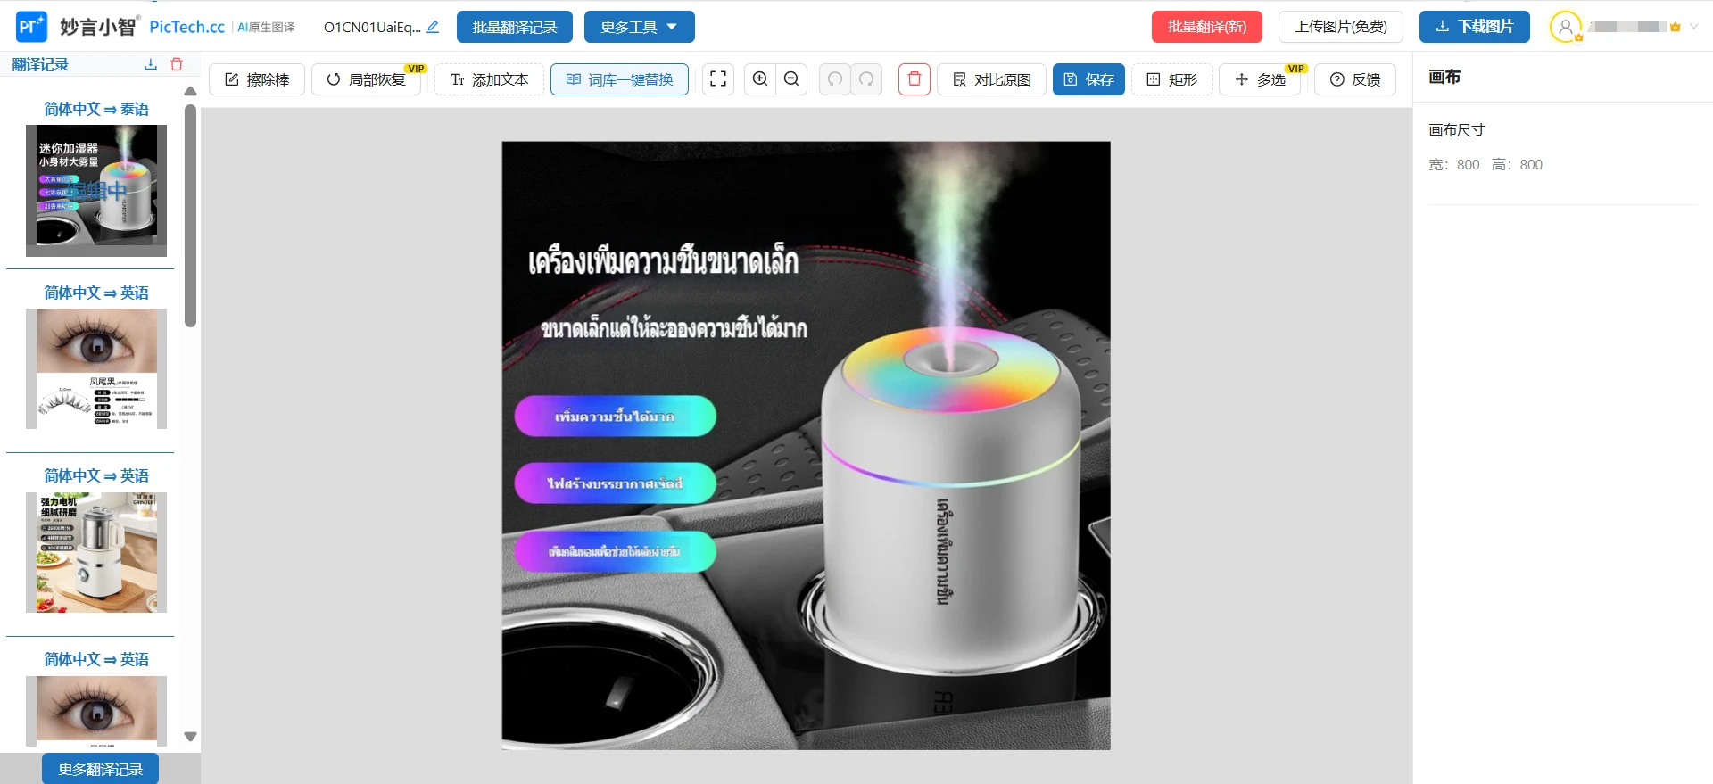The width and height of the screenshot is (1713, 784).
Task: Expand the 更多工具 dropdown
Action: [639, 27]
